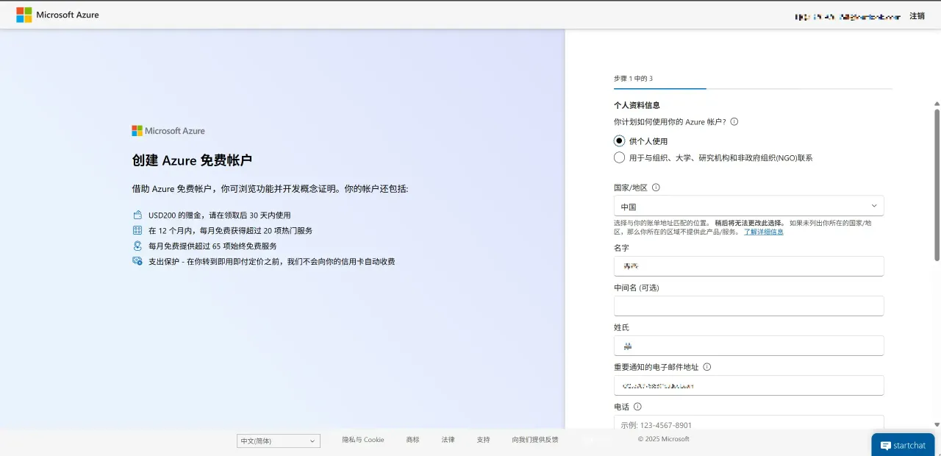Click the 电话 input field

(x=748, y=424)
